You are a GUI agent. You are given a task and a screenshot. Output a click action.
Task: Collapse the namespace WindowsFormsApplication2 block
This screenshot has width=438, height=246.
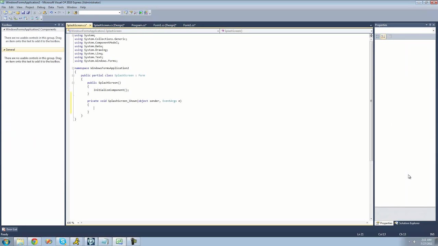73,68
